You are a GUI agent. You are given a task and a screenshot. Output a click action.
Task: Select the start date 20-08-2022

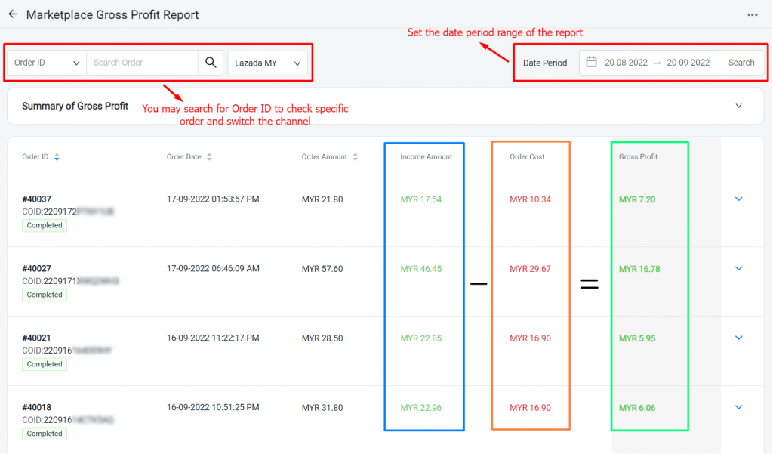click(626, 63)
